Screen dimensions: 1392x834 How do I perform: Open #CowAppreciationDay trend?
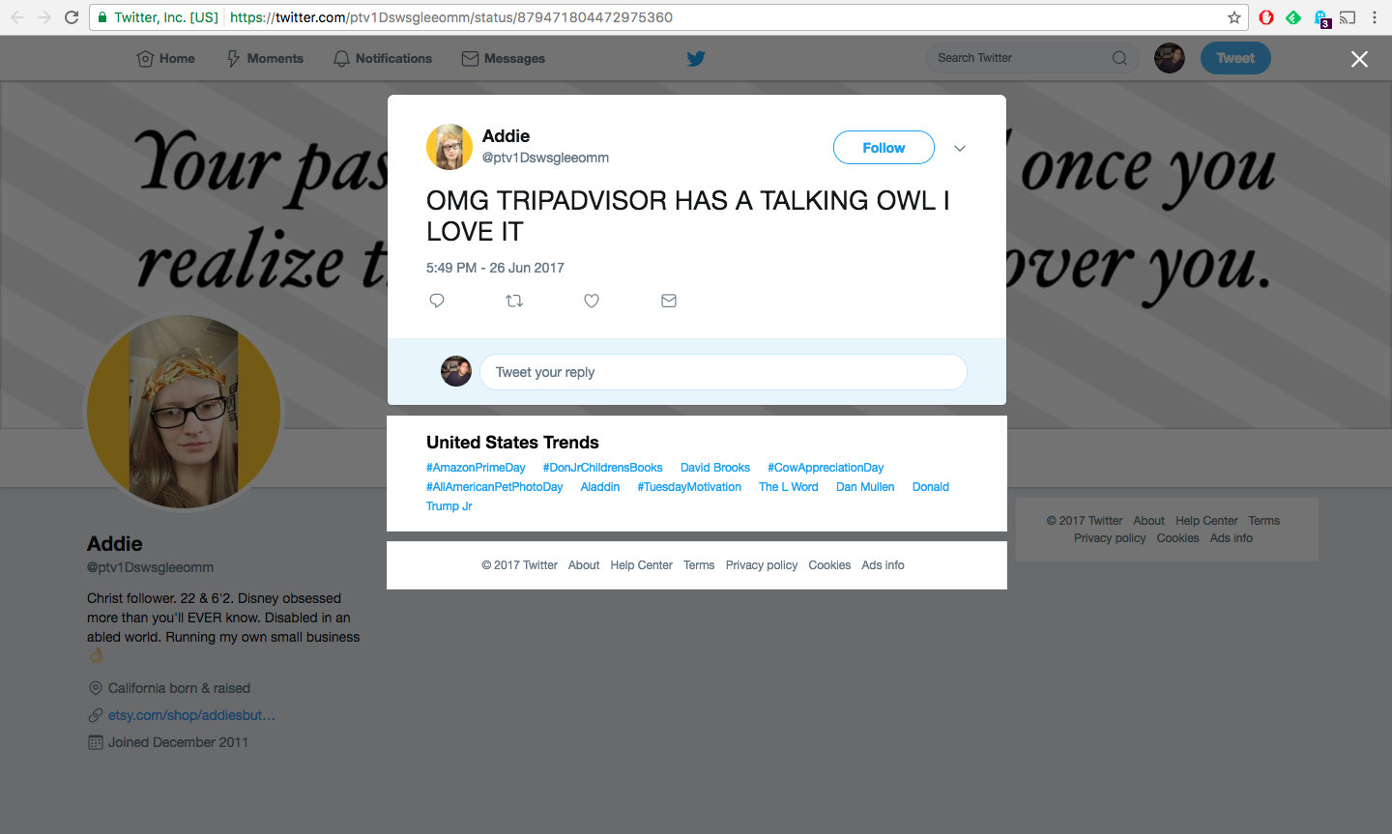click(826, 468)
